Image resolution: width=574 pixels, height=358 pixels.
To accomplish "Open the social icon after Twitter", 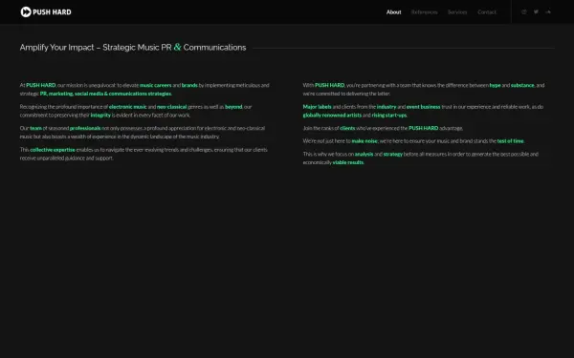I will coord(548,12).
